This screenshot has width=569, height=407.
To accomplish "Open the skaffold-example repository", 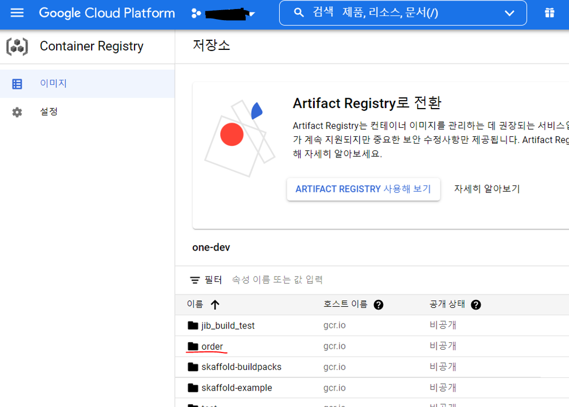I will point(237,388).
